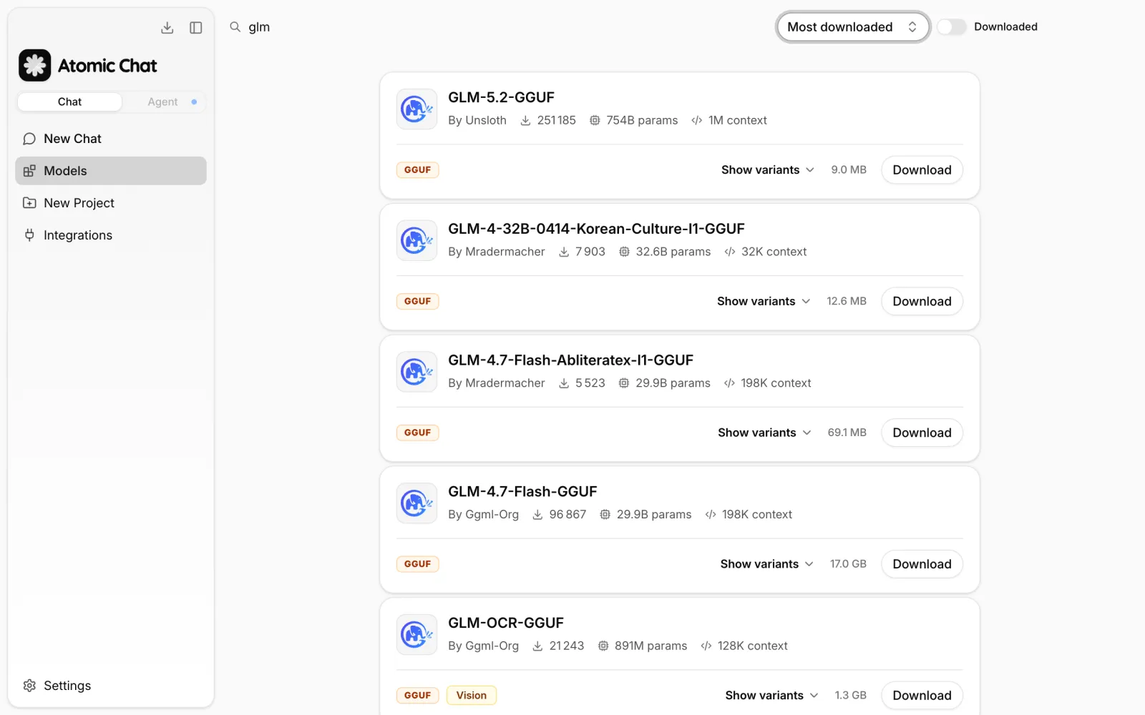Screen dimensions: 1145x715
Task: Click the Integrations plug icon
Action: click(29, 235)
